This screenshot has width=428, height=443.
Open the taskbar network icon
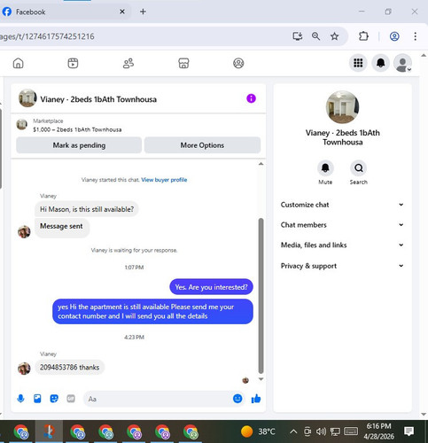pos(335,431)
